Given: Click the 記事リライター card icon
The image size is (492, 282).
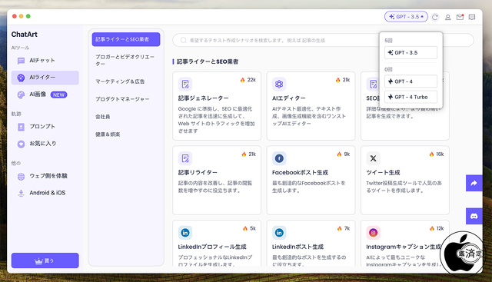Looking at the screenshot, I should [185, 158].
